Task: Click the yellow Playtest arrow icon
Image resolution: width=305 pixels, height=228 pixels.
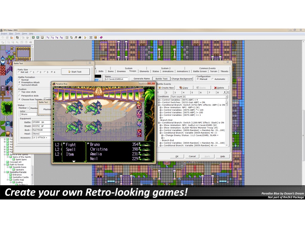Action: tap(85, 37)
